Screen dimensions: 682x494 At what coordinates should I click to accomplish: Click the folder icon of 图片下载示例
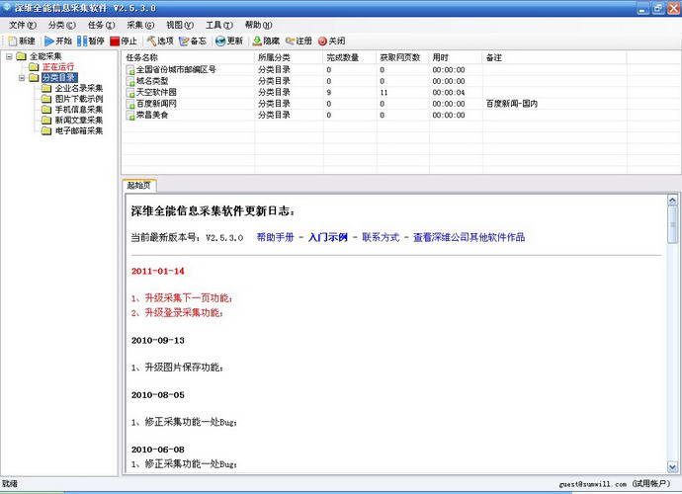[x=46, y=99]
